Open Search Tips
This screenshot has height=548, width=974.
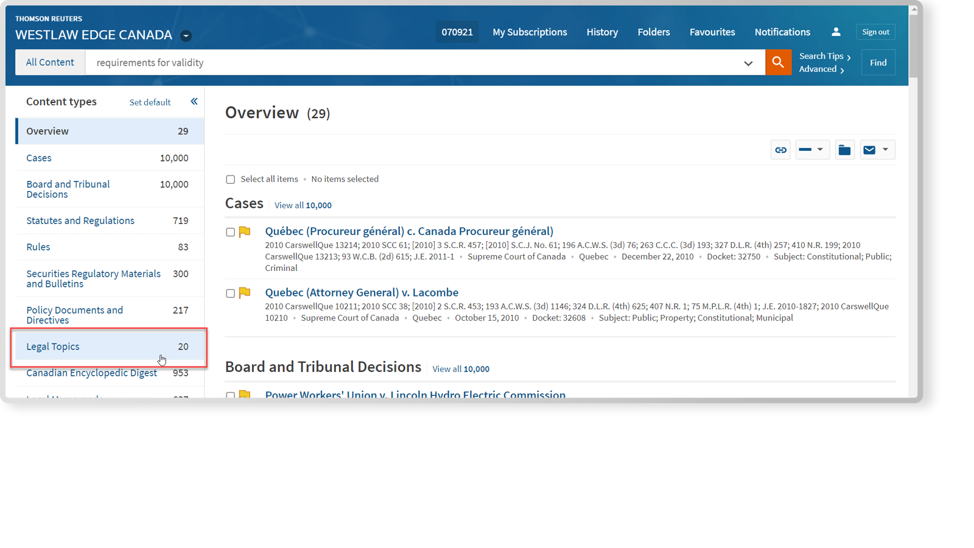click(x=824, y=56)
